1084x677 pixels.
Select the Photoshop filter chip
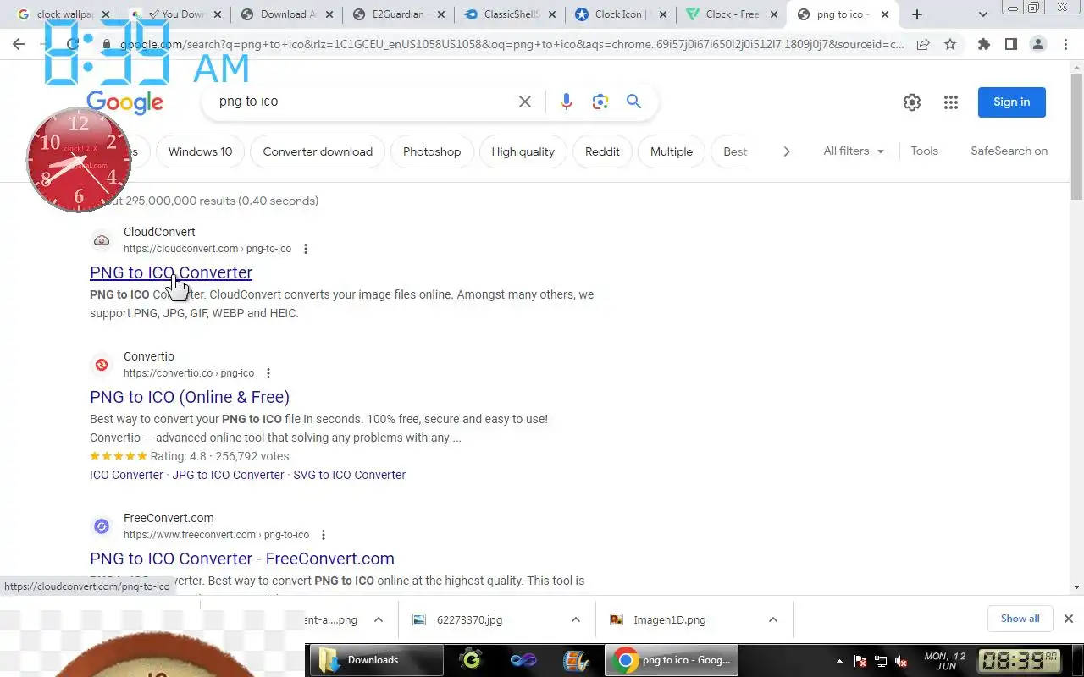[432, 151]
